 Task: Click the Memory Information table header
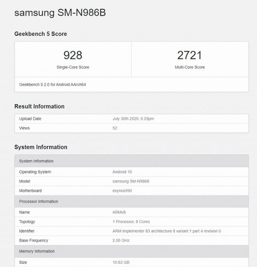coord(37,251)
